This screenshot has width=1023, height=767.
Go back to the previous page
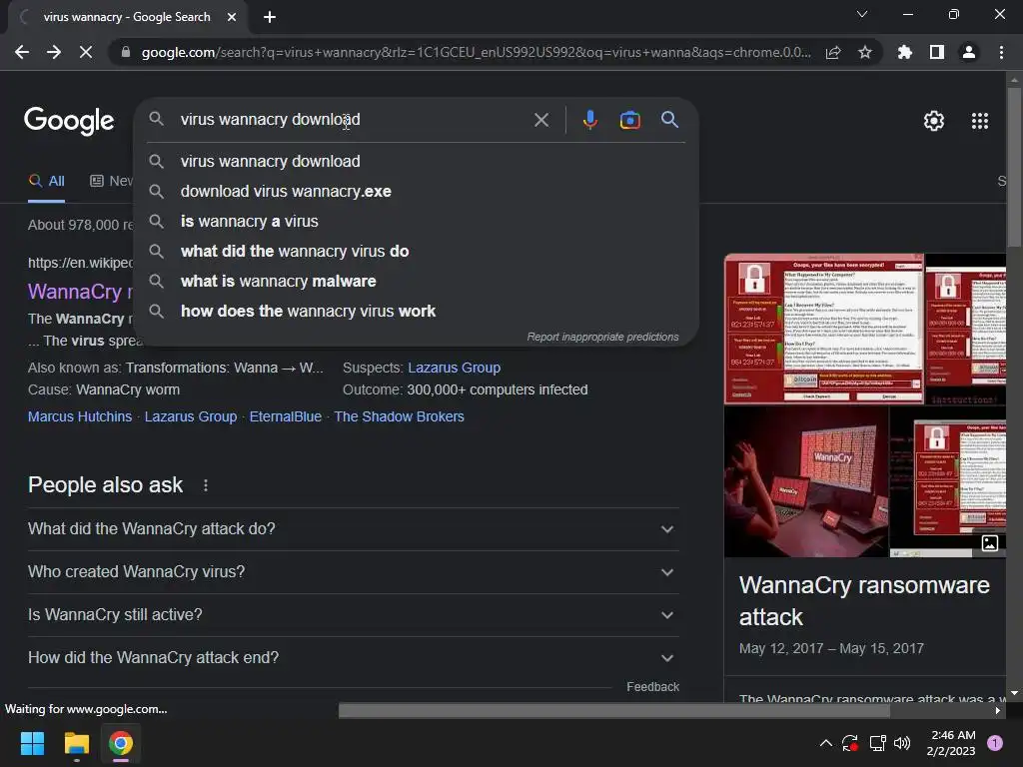pyautogui.click(x=22, y=52)
